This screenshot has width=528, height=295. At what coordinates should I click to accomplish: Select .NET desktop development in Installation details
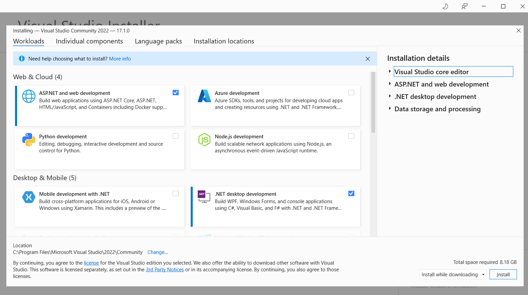(435, 97)
